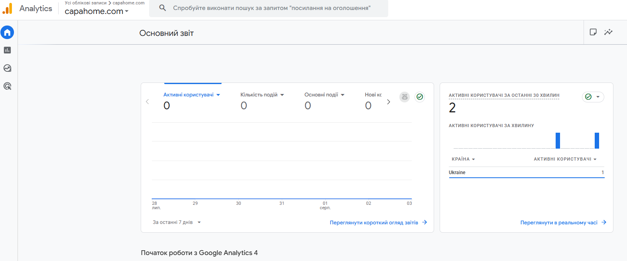627x261 pixels.
Task: Open the Reports sidebar icon
Action: (x=7, y=50)
